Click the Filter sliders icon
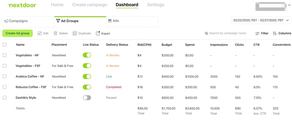This screenshot has height=120, width=292. pyautogui.click(x=257, y=33)
